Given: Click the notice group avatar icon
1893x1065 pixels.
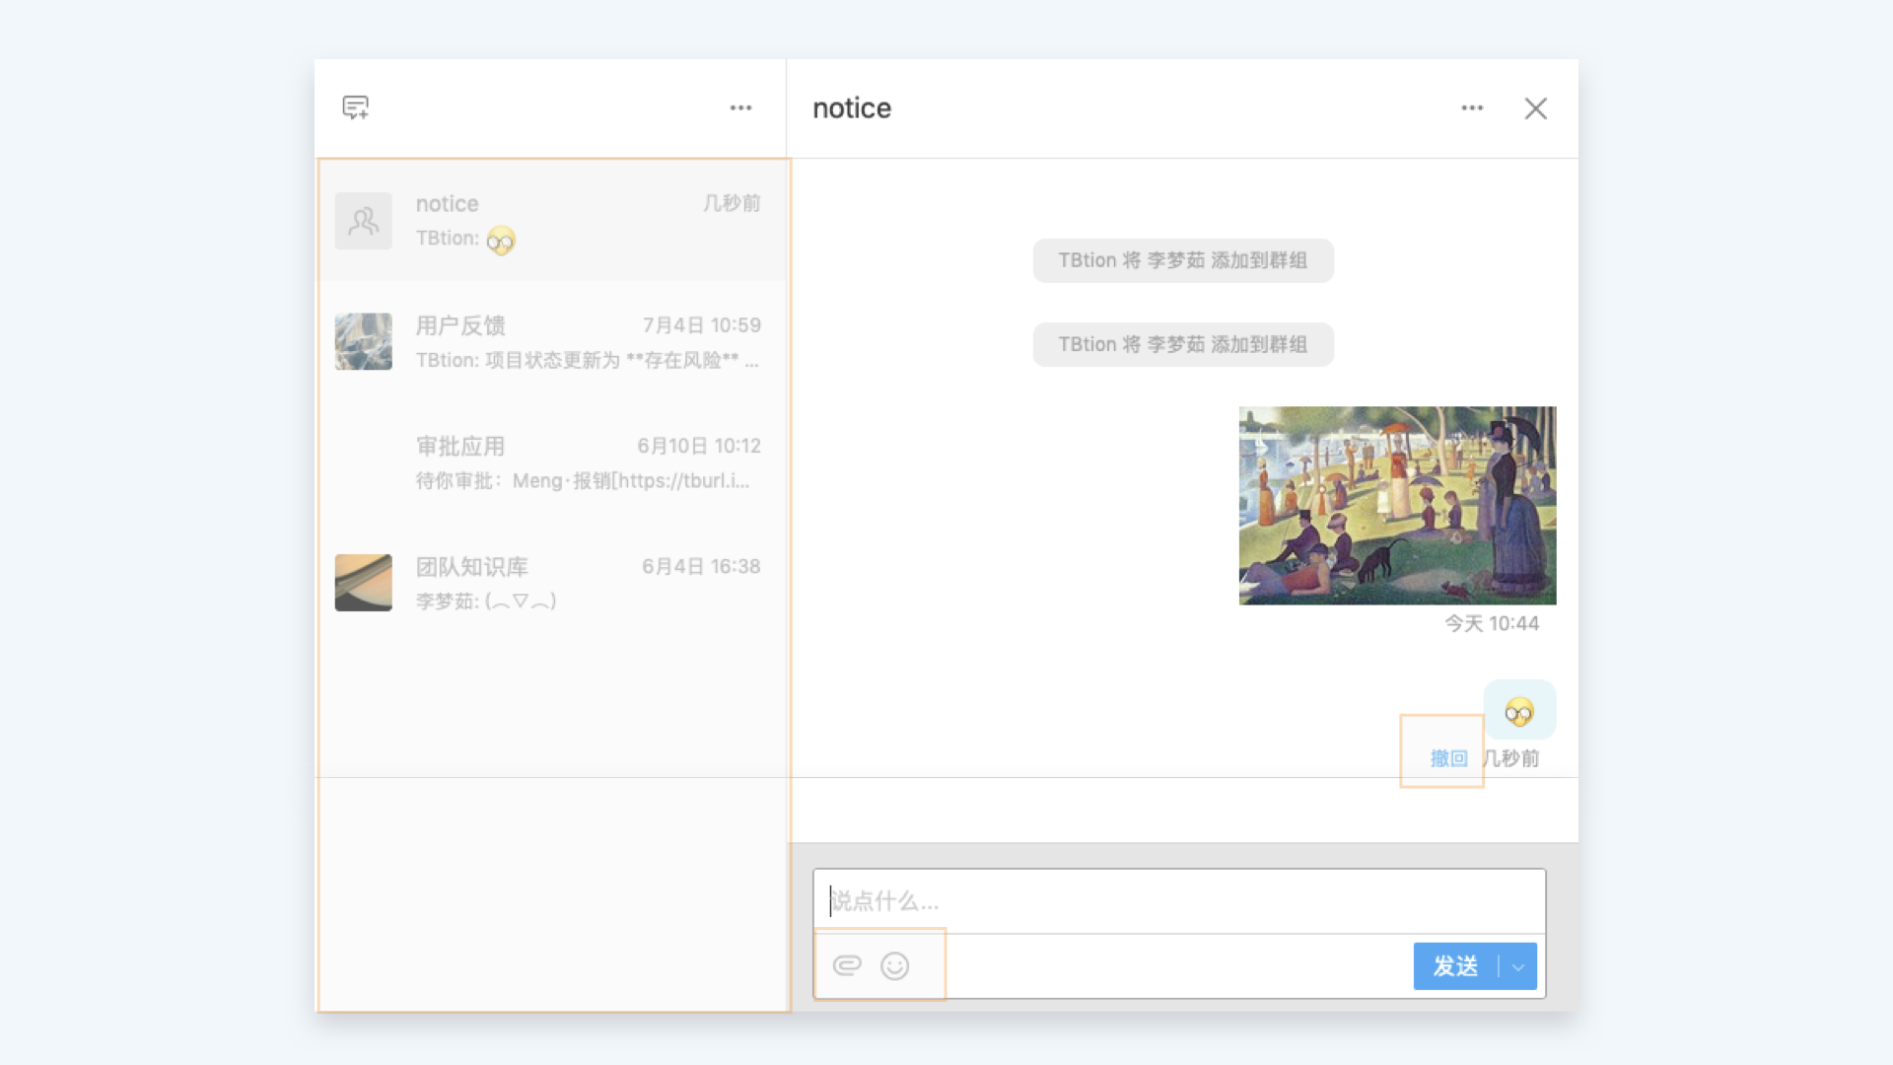Looking at the screenshot, I should [364, 221].
